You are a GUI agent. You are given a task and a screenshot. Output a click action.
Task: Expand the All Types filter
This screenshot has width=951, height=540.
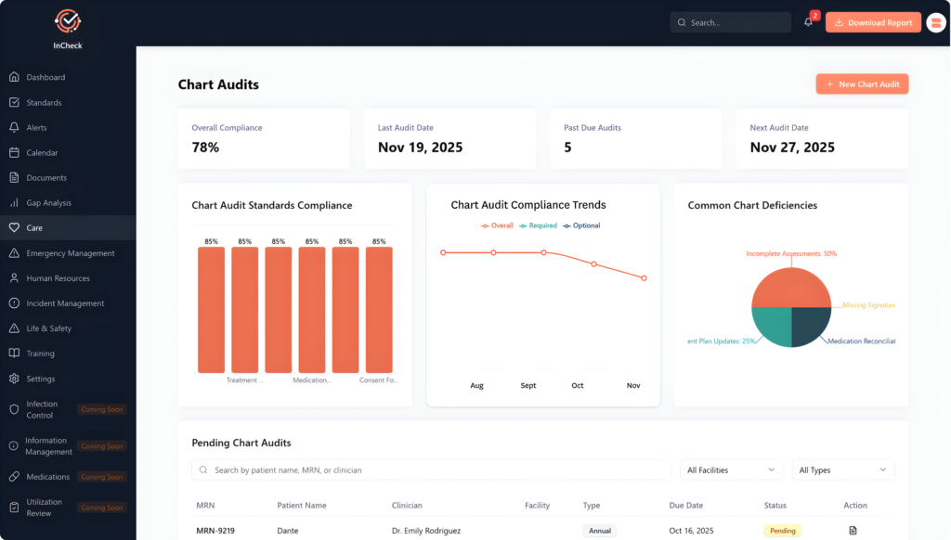pos(842,469)
